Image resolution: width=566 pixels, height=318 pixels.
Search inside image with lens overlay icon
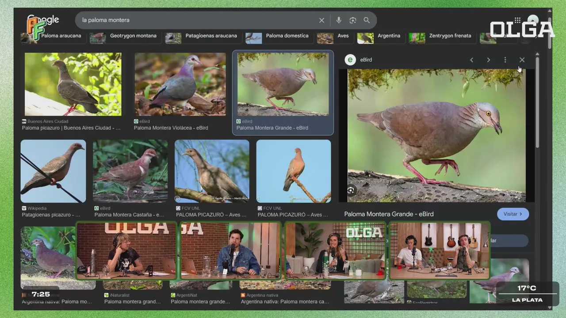pyautogui.click(x=351, y=190)
